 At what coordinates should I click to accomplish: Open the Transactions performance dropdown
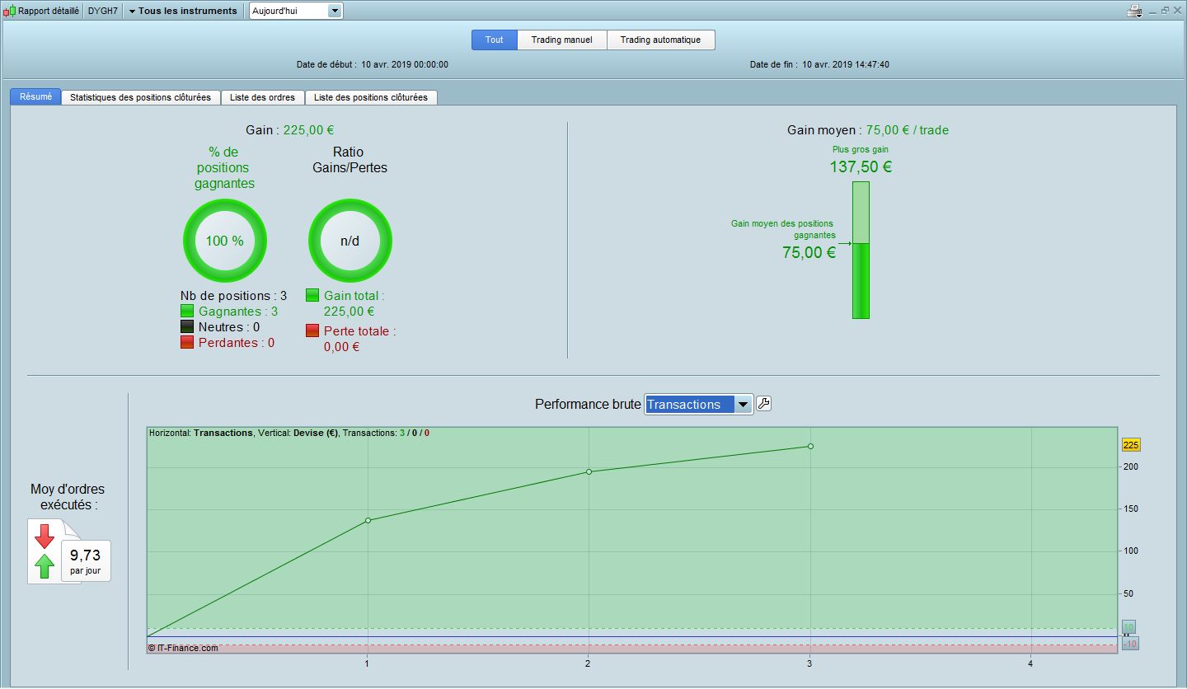[698, 404]
